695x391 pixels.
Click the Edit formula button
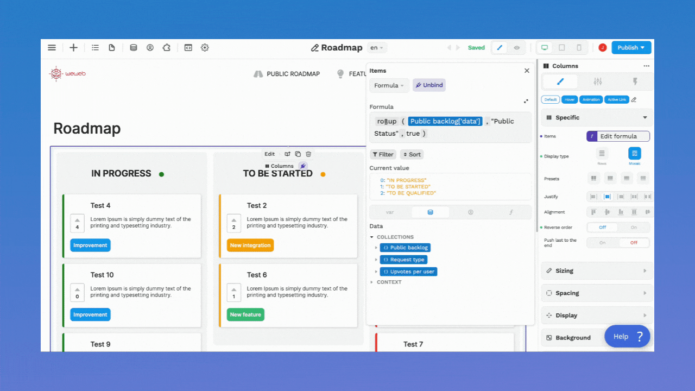618,136
